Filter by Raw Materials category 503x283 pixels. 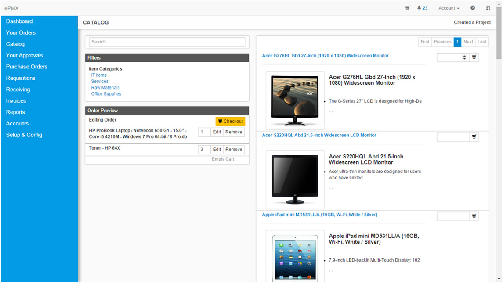pyautogui.click(x=105, y=87)
